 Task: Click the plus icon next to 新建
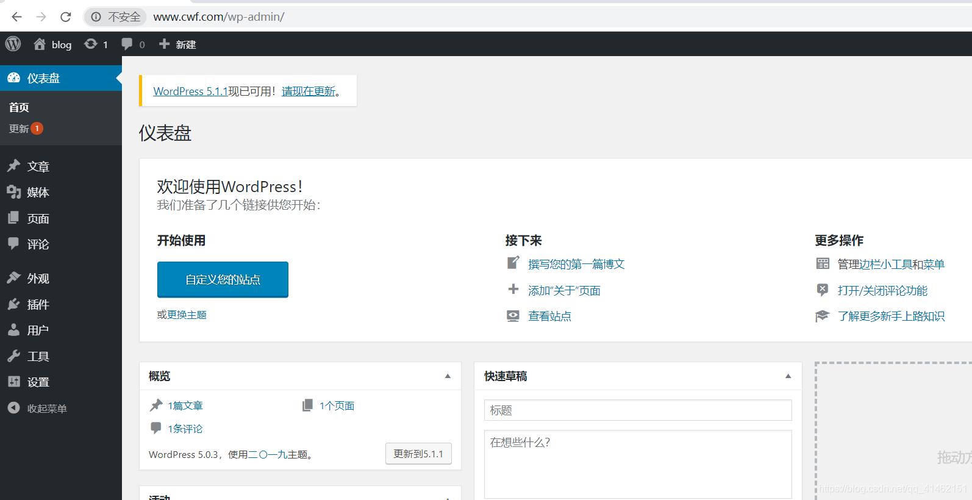tap(164, 44)
